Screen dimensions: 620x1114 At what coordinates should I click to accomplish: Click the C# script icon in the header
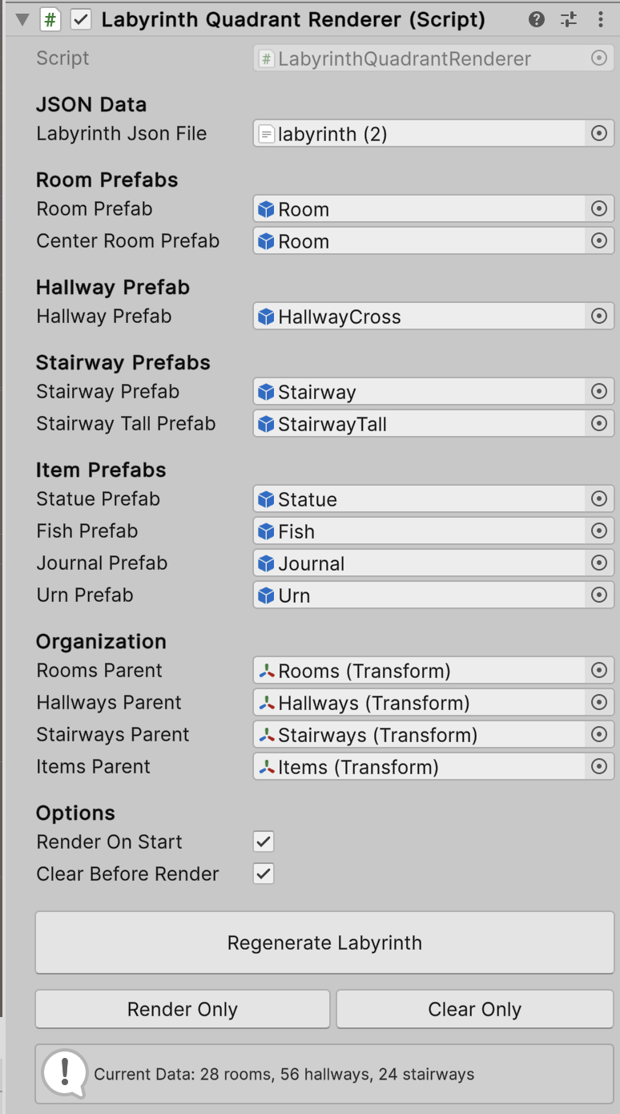tap(49, 19)
